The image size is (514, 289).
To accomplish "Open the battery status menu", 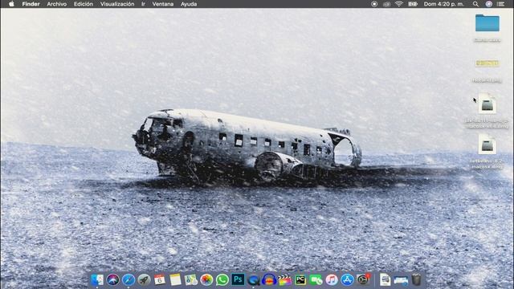I will click(412, 4).
